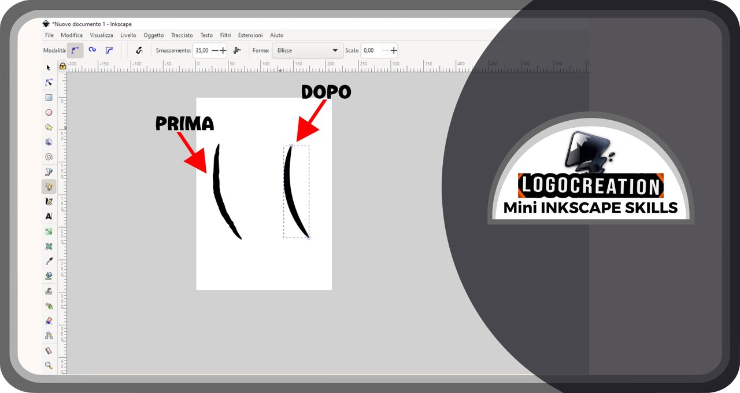Open the Estensioni menu
The height and width of the screenshot is (393, 740).
[x=250, y=35]
